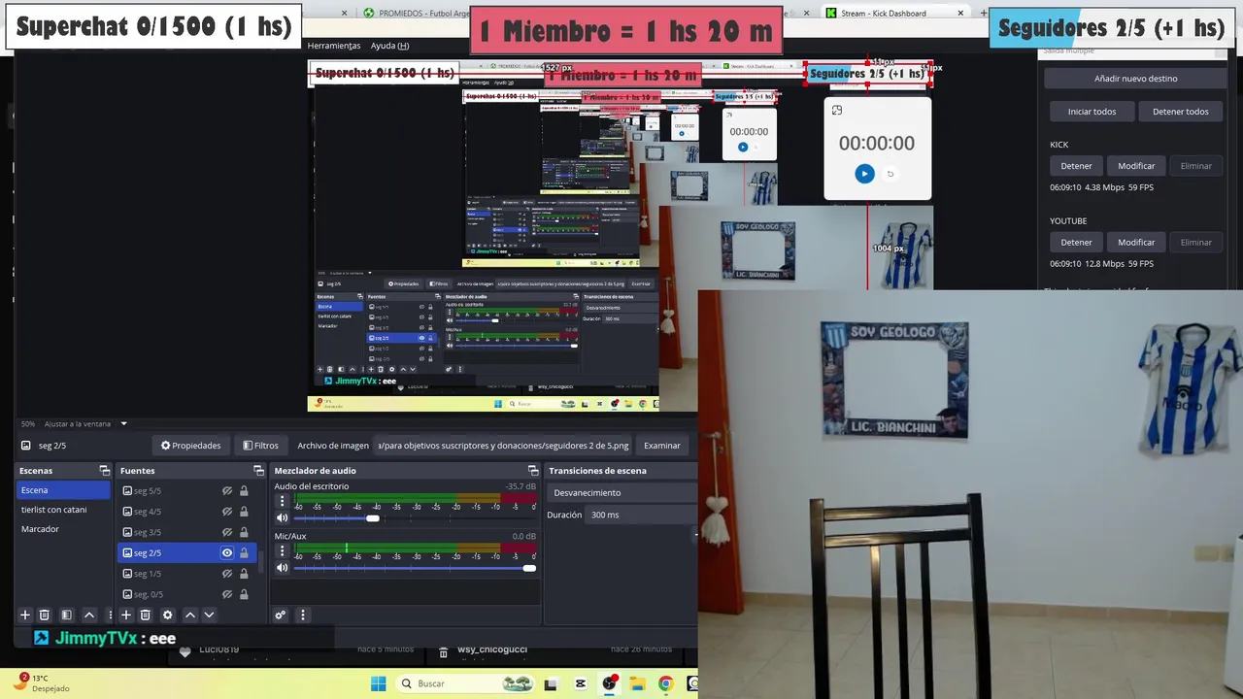The height and width of the screenshot is (699, 1243).
Task: Open Desvanecimiento transition dropdown
Action: pyautogui.click(x=621, y=492)
